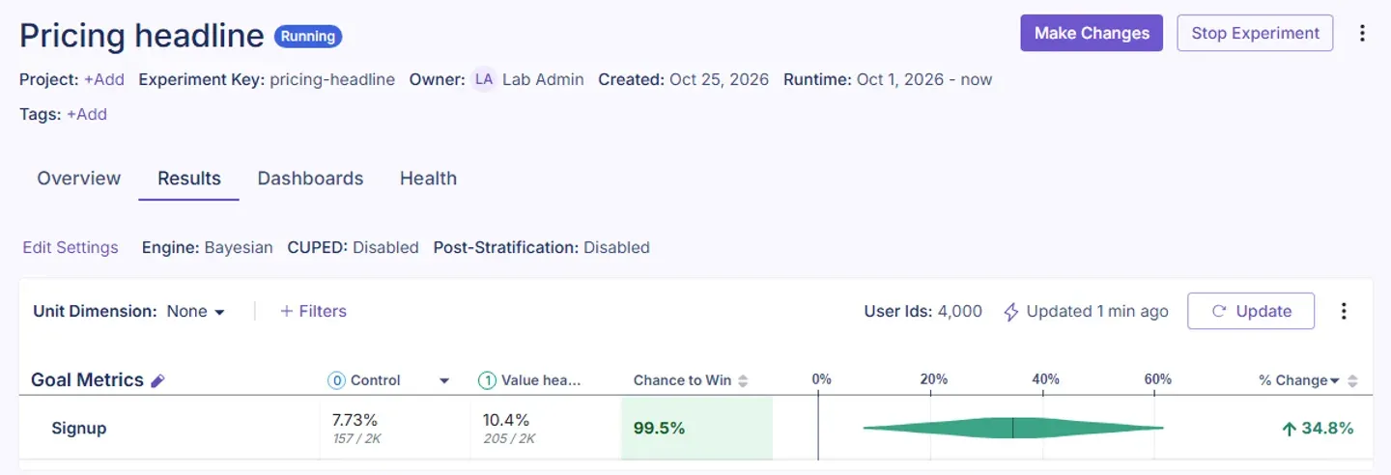Click the Engine: Bayesian label
The width and height of the screenshot is (1391, 475).
[208, 247]
